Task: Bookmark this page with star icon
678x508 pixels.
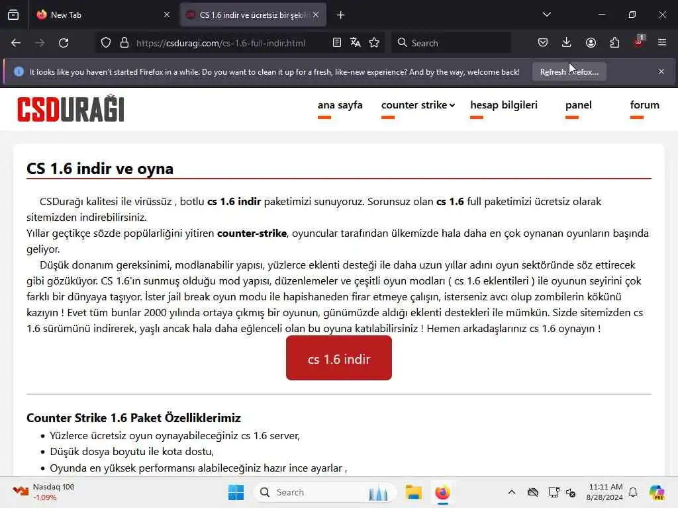Action: coord(375,42)
